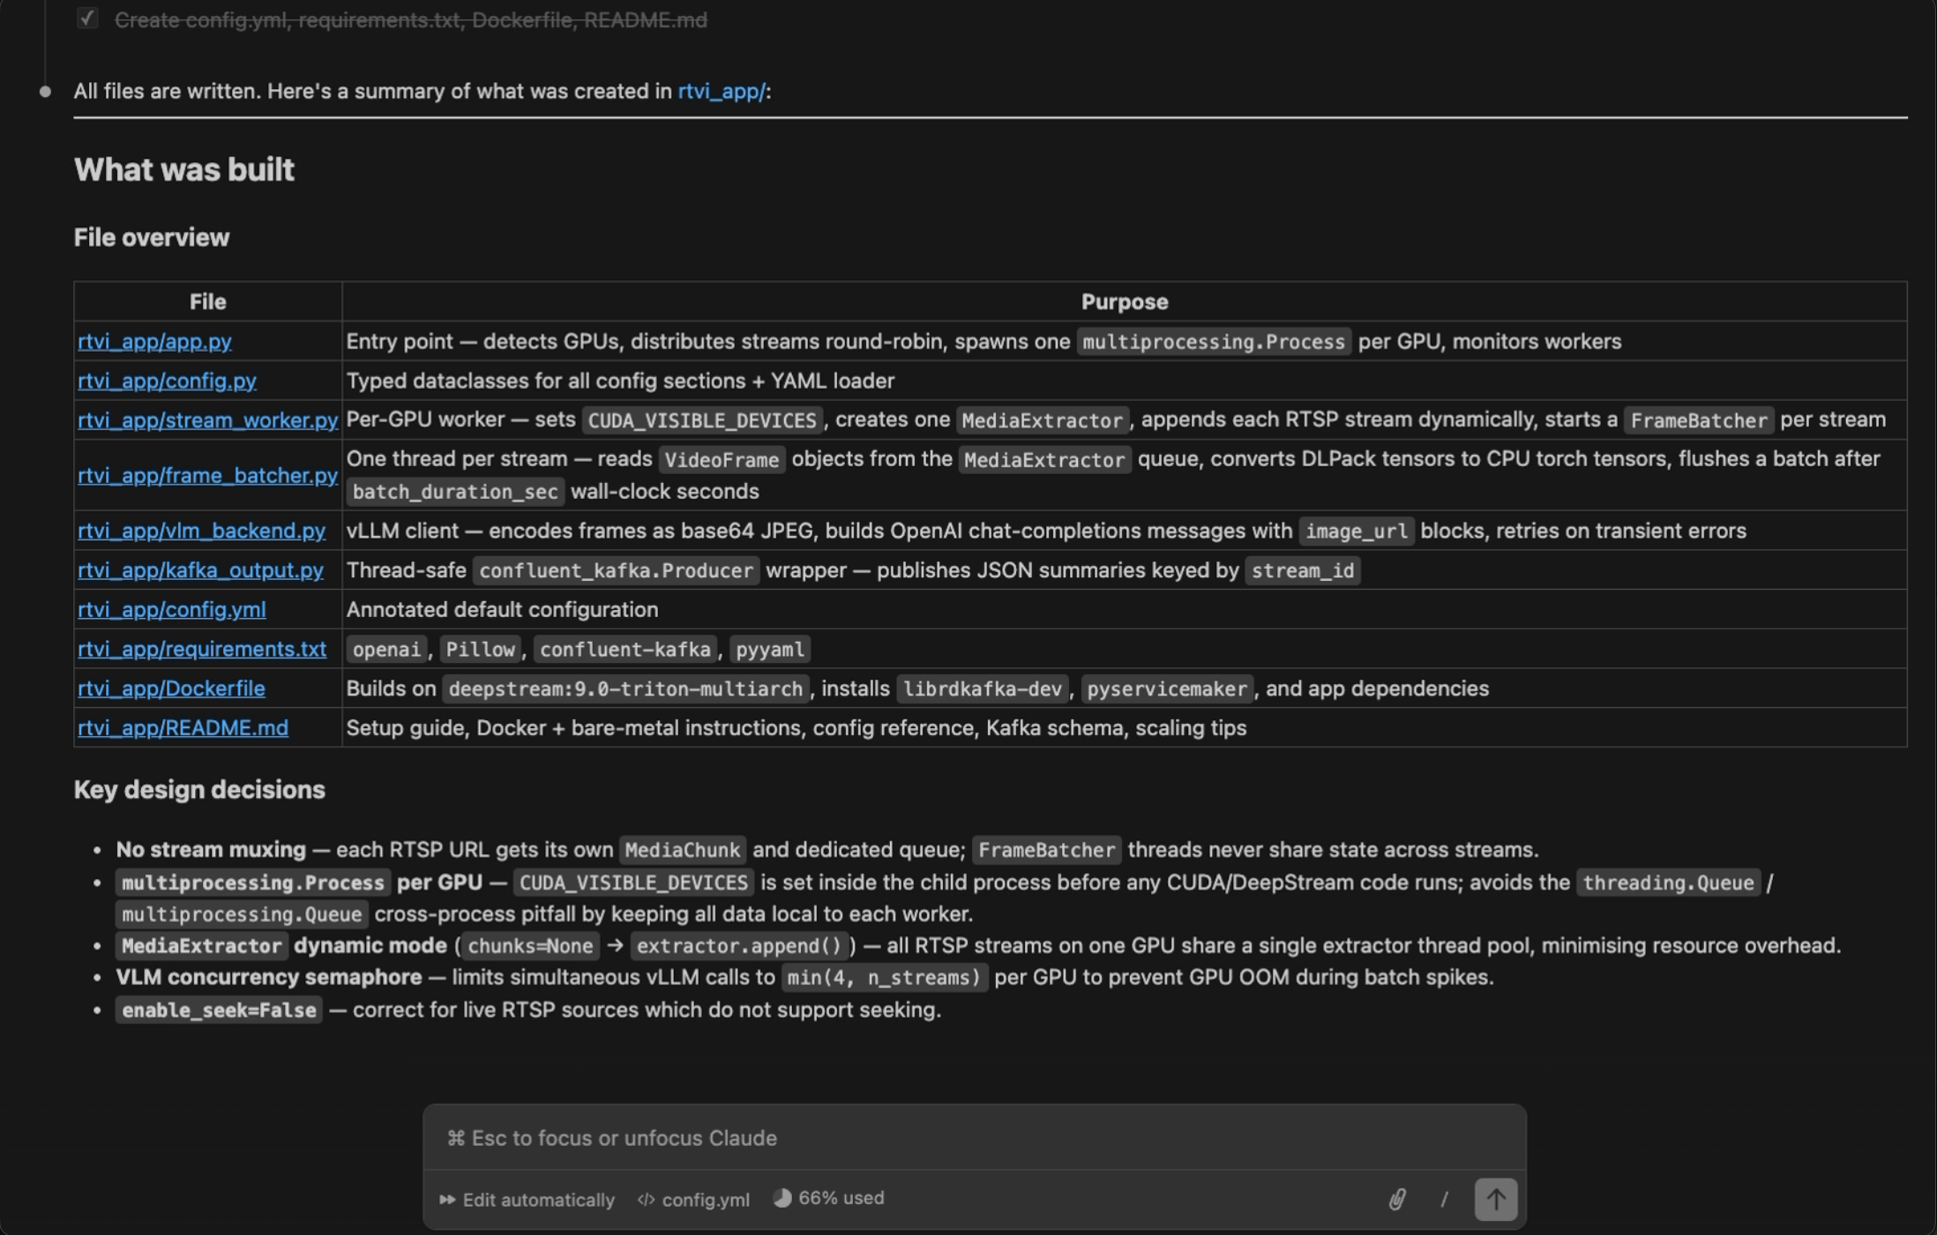Open the rtvi_app/requirements.txt link
1937x1235 pixels.
click(x=202, y=649)
